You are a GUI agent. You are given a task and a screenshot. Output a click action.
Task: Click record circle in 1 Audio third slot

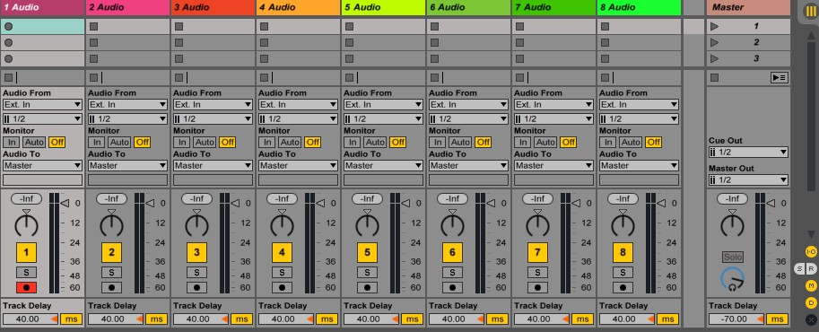[x=8, y=58]
